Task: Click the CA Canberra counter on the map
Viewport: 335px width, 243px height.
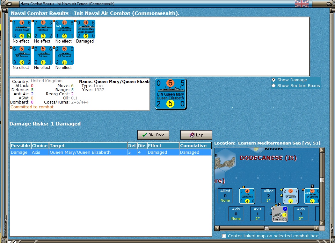Action: coord(312,196)
